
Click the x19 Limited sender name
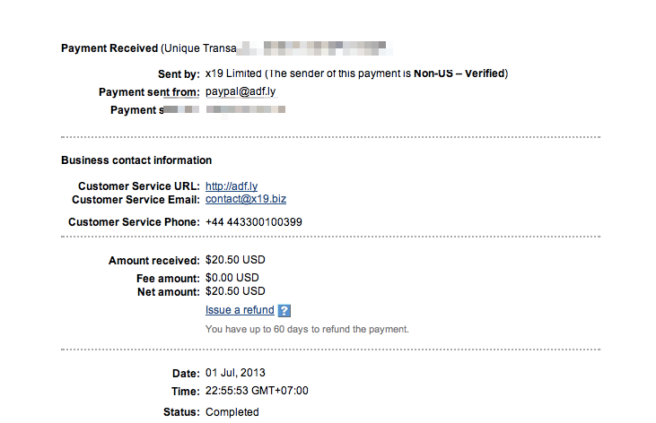tap(234, 73)
